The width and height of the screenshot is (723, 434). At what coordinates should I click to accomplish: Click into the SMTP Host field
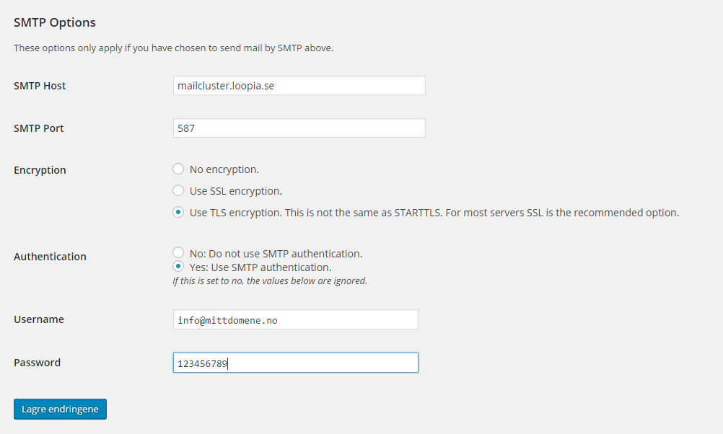tap(299, 86)
